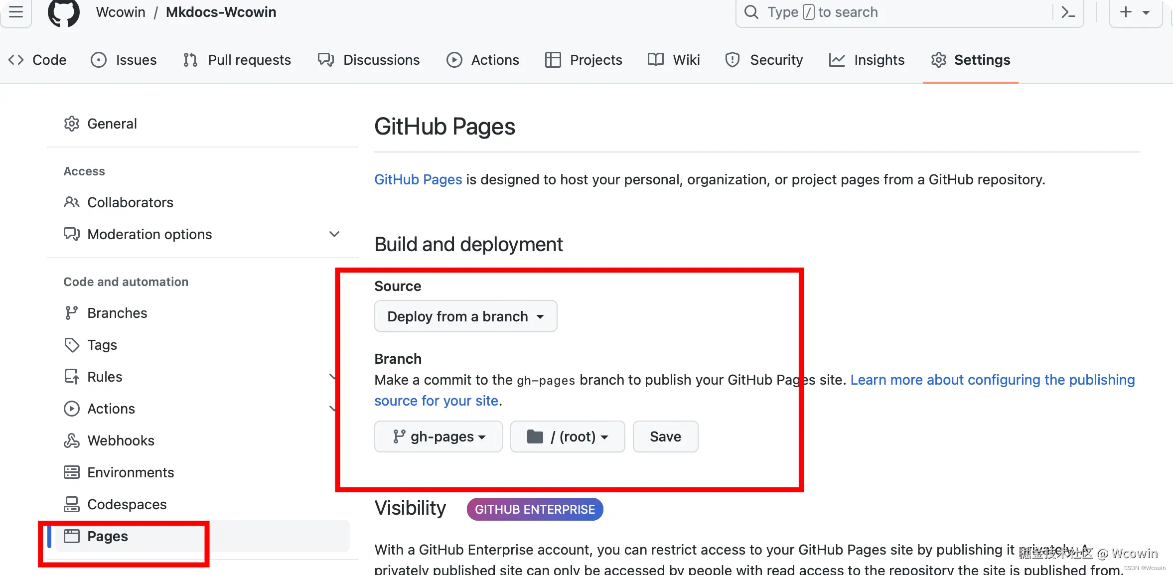
Task: Click the plus create-new icon
Action: click(x=1126, y=12)
